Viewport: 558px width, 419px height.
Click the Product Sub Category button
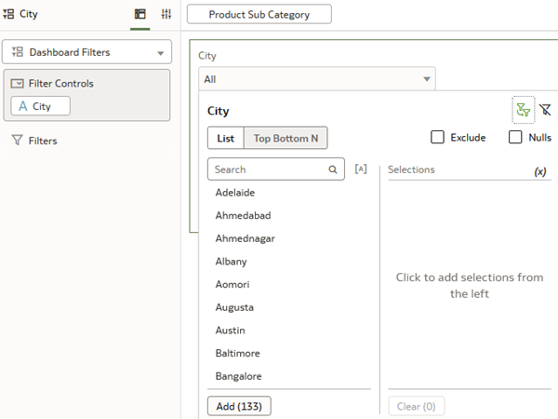259,15
